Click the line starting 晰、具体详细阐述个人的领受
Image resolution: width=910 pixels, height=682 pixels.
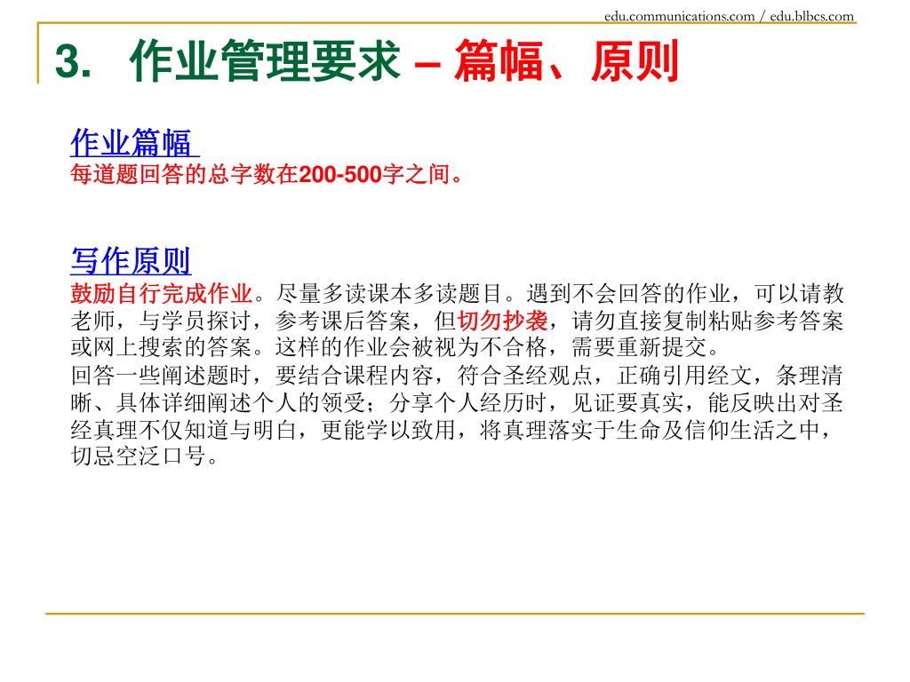click(457, 403)
